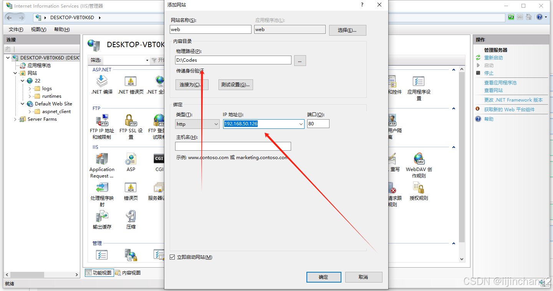
Task: Expand the aspnet_client folder node
Action: pos(30,111)
